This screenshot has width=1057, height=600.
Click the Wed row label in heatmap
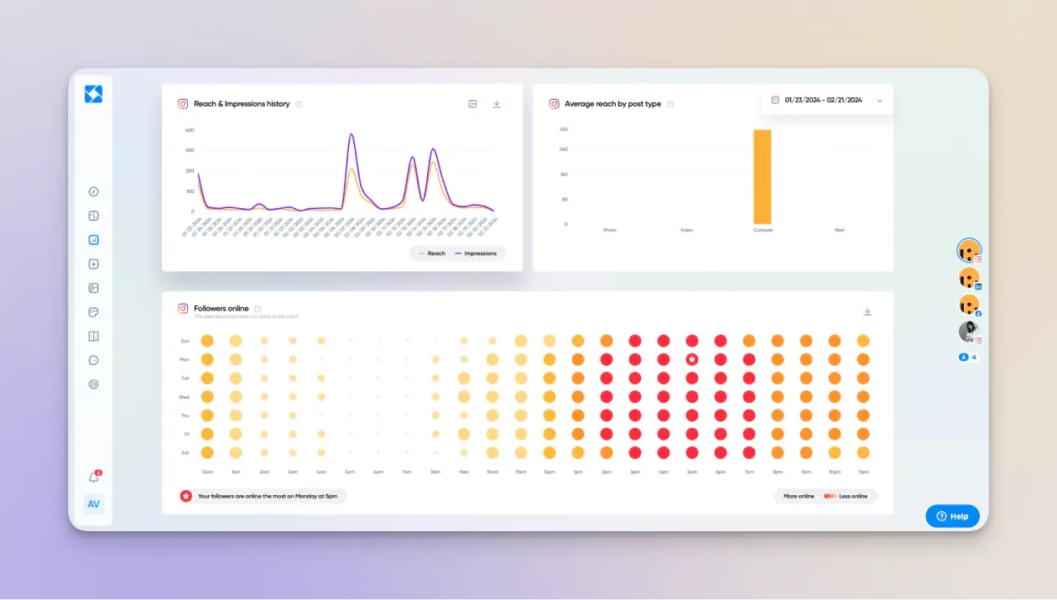185,396
